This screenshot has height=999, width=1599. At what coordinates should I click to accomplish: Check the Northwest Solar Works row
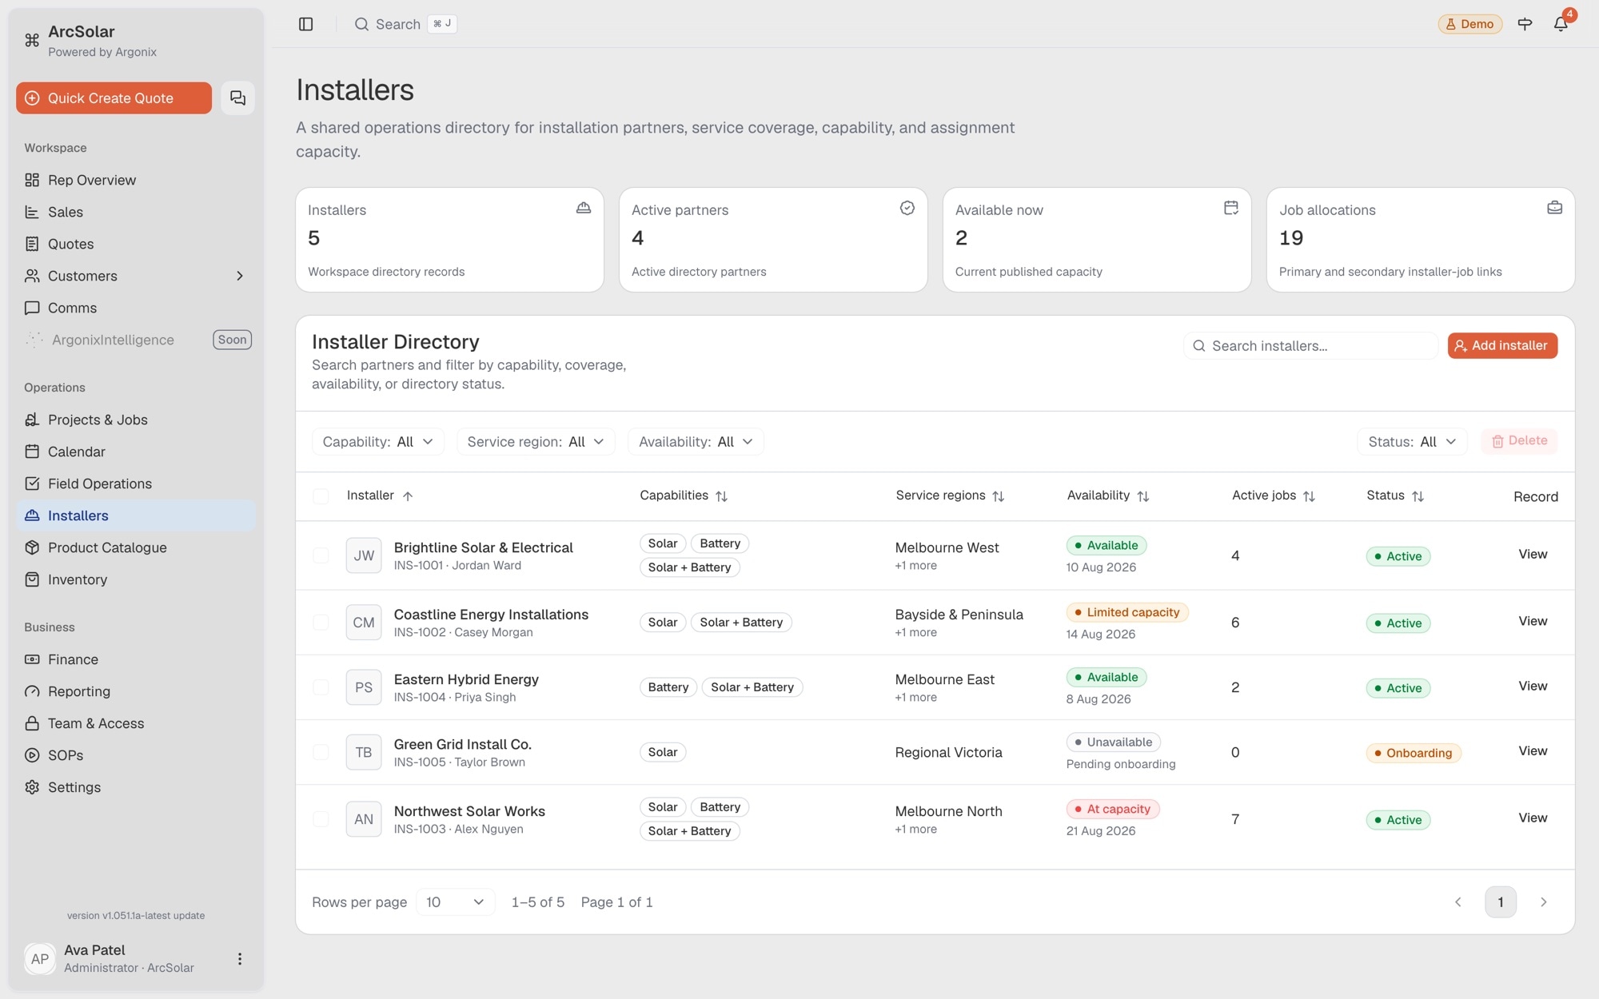point(321,819)
